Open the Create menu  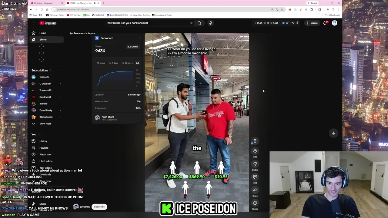click(x=312, y=23)
